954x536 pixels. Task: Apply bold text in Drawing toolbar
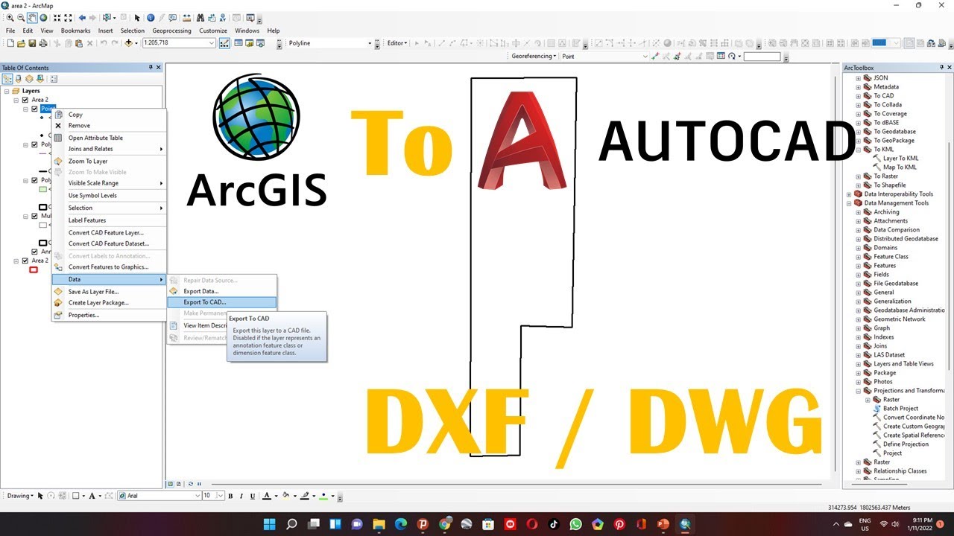230,496
